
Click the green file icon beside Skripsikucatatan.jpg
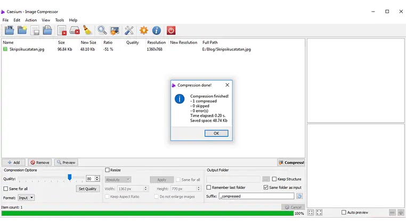click(5, 49)
